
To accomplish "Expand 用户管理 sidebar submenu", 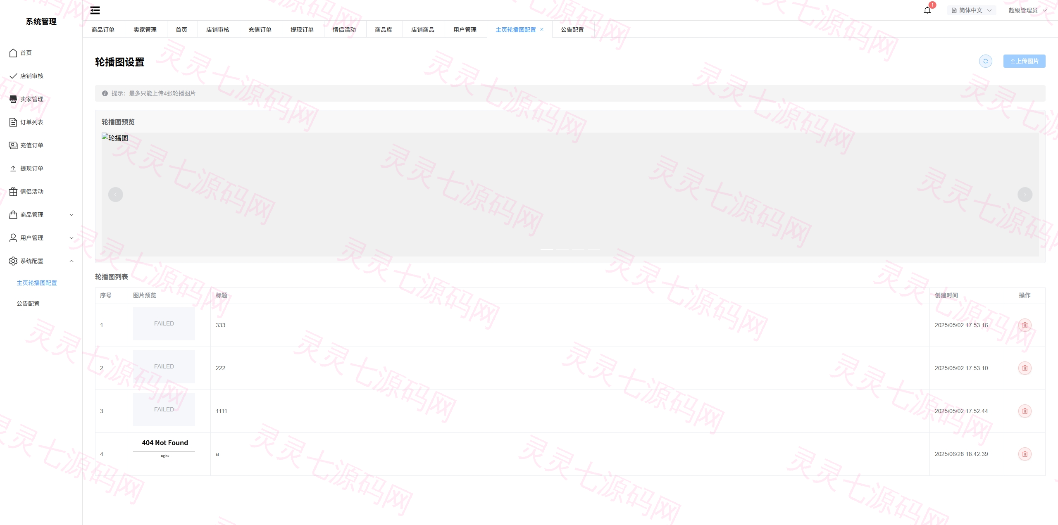I will click(x=41, y=238).
